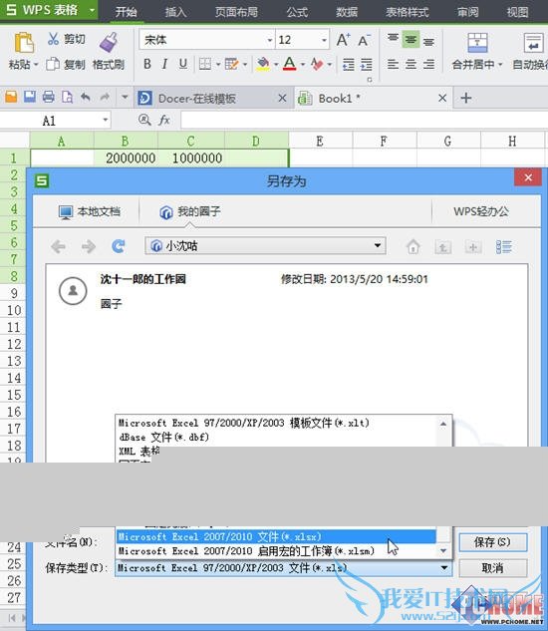Image resolution: width=548 pixels, height=631 pixels.
Task: Select My Circle tab in Save As dialog
Action: [190, 211]
